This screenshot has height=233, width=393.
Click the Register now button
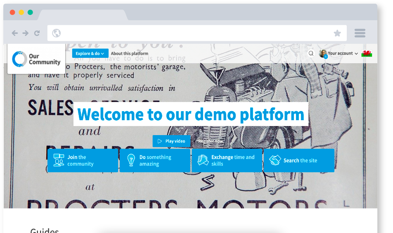coord(211,141)
